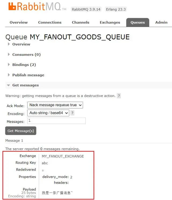The width and height of the screenshot is (172, 200).
Task: Click the Erlang 23.3 version badge
Action: tap(116, 9)
